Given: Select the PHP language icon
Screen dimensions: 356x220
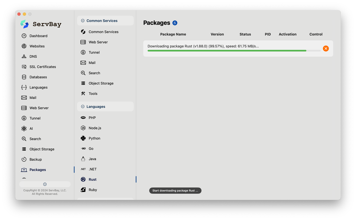Looking at the screenshot, I should [83, 117].
